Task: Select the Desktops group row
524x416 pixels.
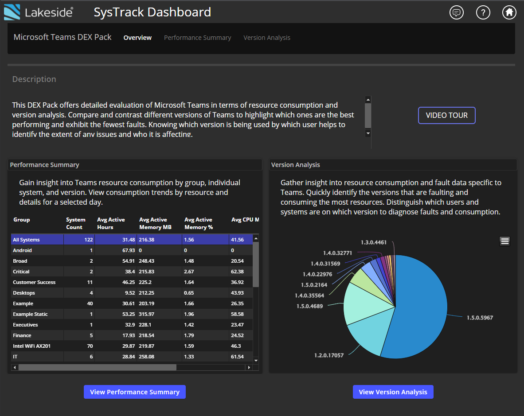Action: click(132, 293)
